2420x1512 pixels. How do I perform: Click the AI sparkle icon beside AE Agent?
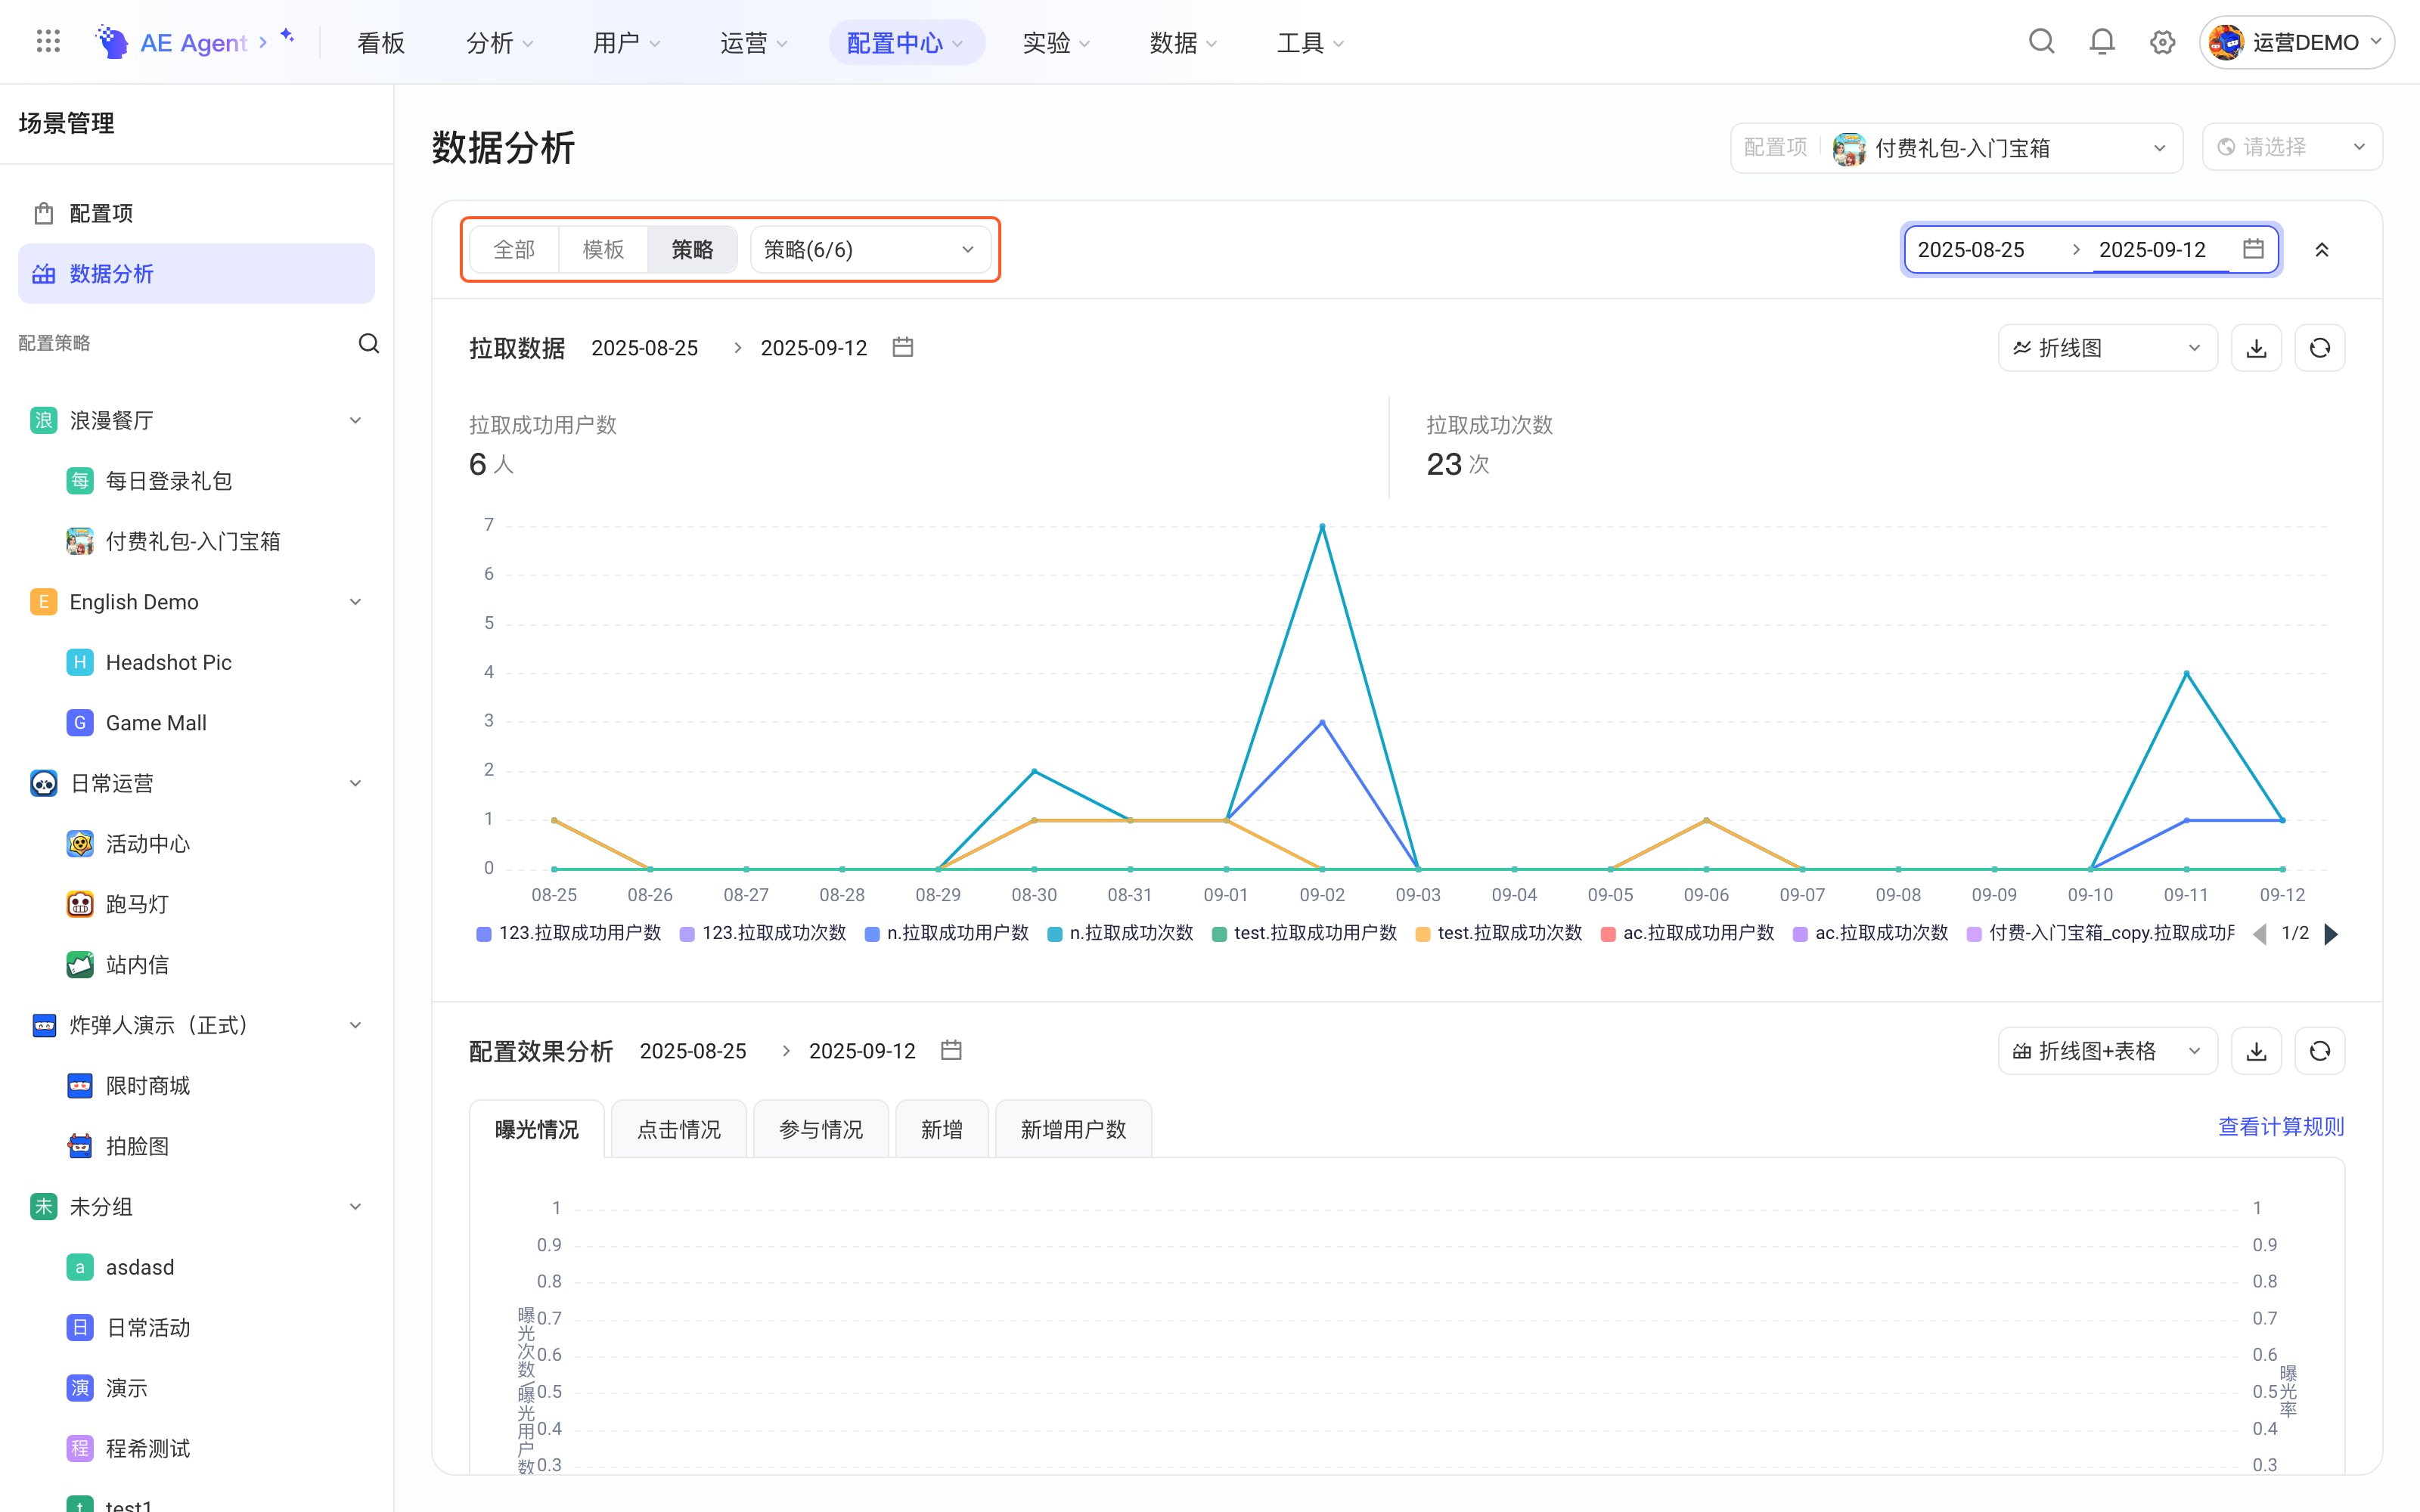click(x=287, y=36)
